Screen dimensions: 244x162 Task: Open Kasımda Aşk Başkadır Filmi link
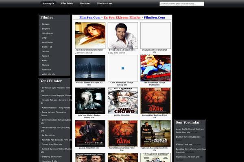click(x=57, y=140)
